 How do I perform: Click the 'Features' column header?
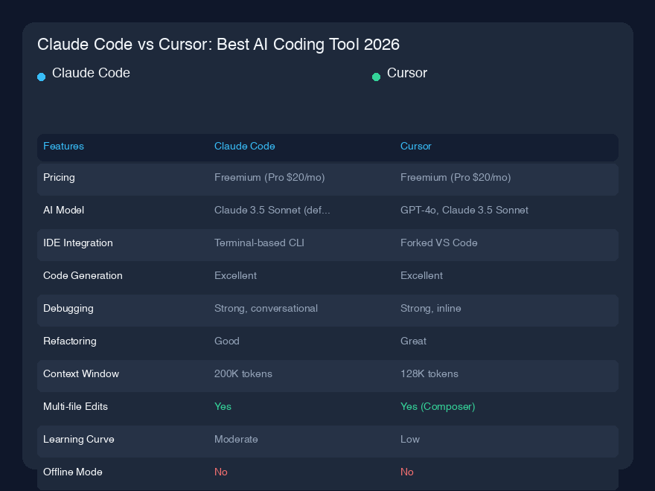tap(63, 146)
